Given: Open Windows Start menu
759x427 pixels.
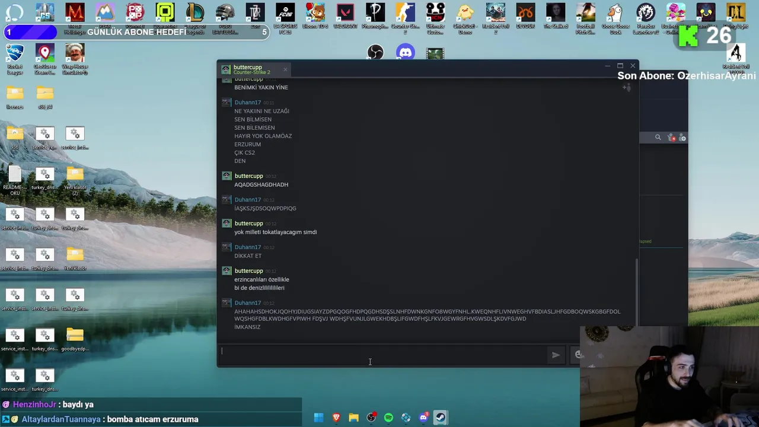Looking at the screenshot, I should point(318,418).
